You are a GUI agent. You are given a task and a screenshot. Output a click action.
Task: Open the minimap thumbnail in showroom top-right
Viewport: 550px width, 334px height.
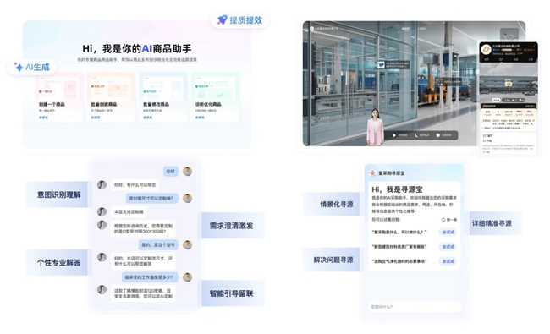[x=509, y=36]
